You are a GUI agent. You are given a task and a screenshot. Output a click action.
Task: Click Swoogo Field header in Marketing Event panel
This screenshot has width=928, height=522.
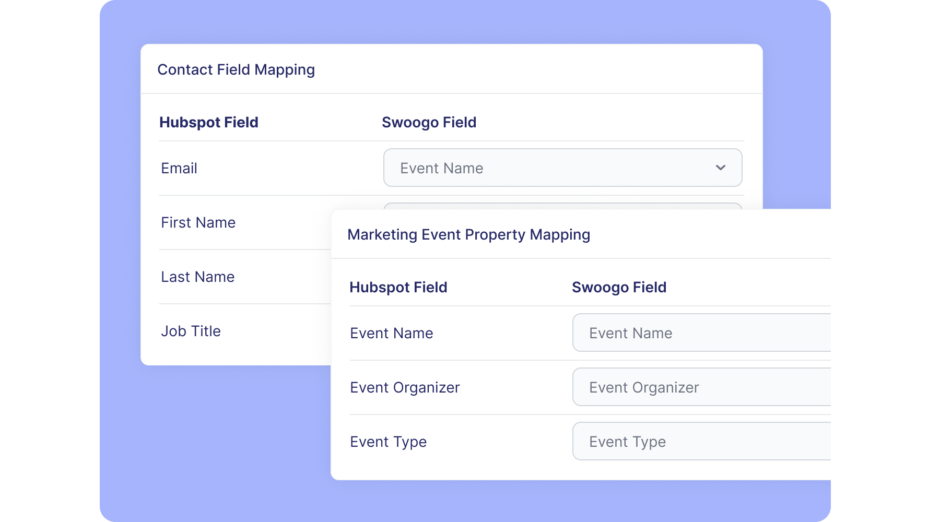click(x=619, y=287)
